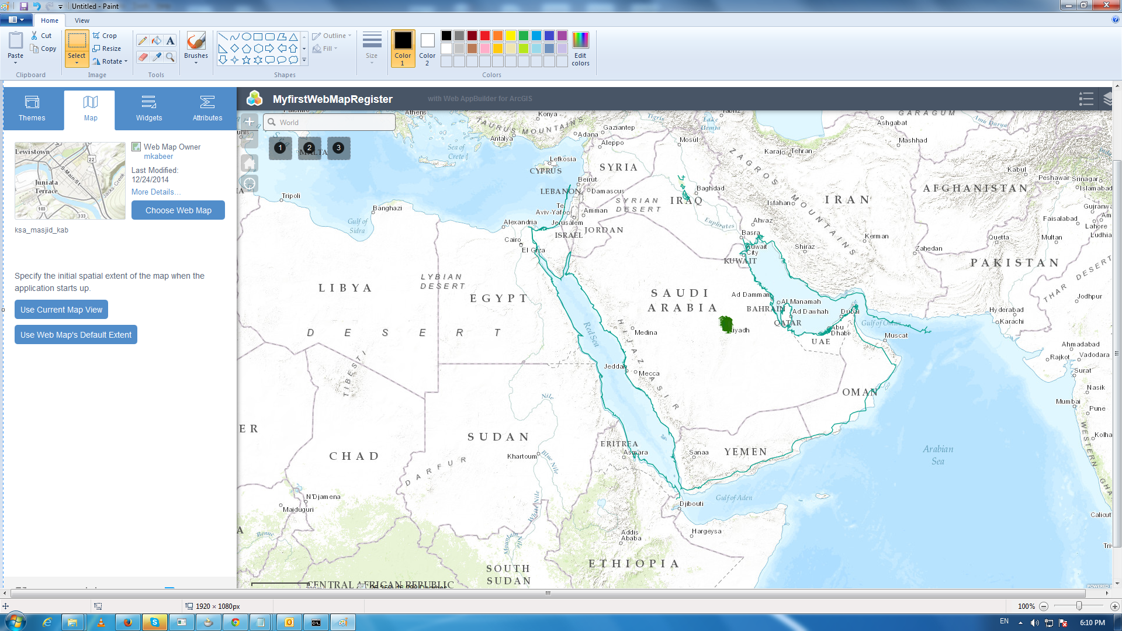Open the Widgets tab
The height and width of the screenshot is (631, 1122).
click(x=149, y=109)
